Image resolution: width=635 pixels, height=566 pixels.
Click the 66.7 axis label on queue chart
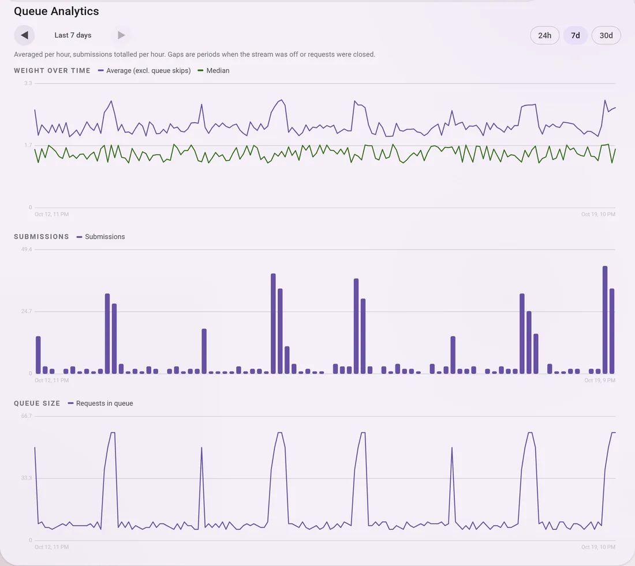pos(27,416)
